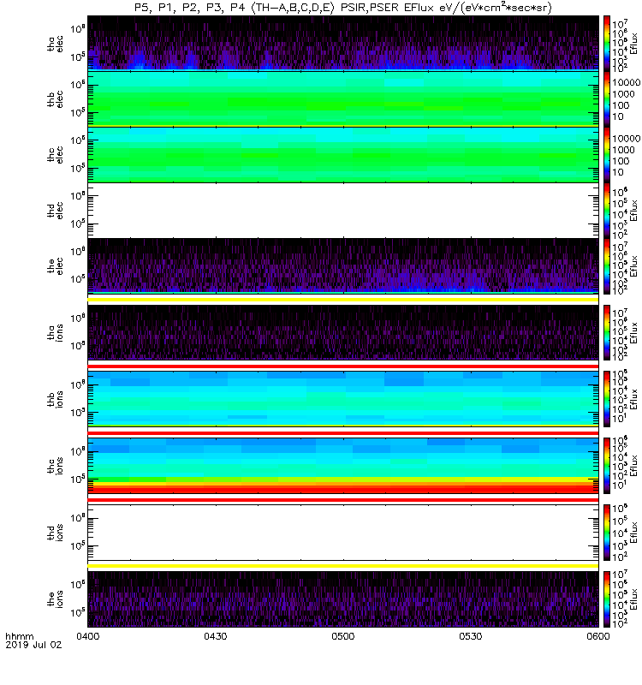Click the tha ions color bar

(607, 332)
